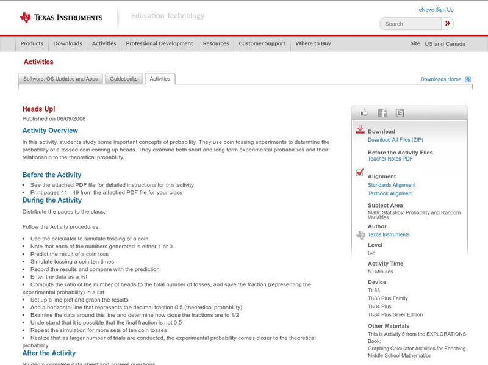This screenshot has width=488, height=365.
Task: Open Professional Development menu
Action: pos(159,43)
